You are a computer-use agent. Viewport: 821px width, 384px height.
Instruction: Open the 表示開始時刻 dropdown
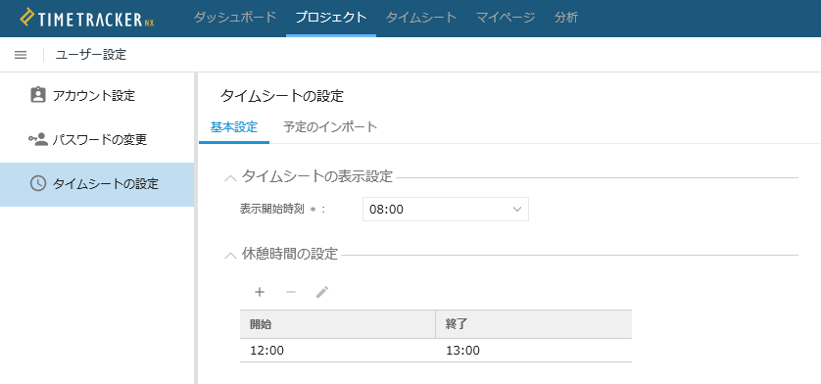(x=446, y=209)
